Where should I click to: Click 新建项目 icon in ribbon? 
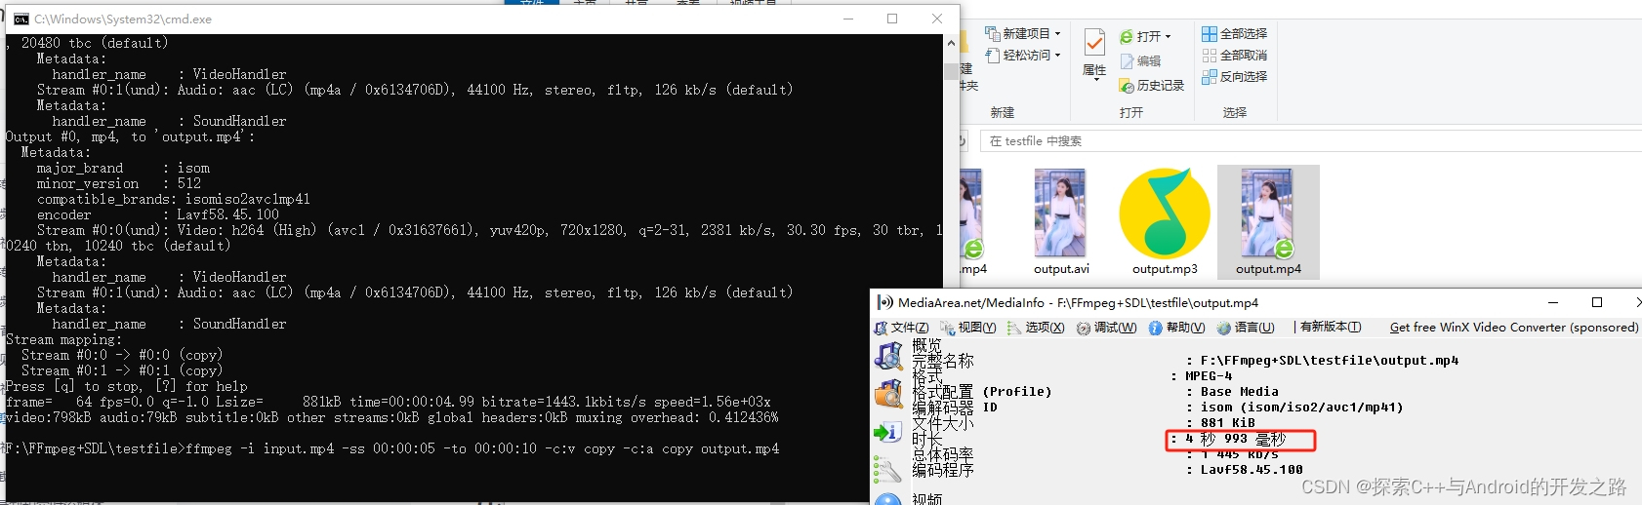992,33
